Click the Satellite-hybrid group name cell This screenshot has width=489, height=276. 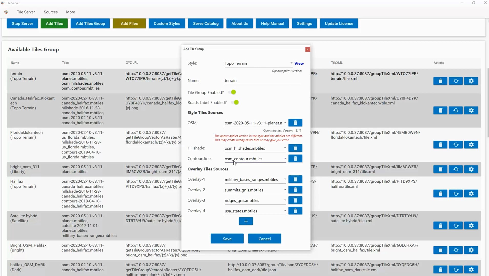point(24,218)
